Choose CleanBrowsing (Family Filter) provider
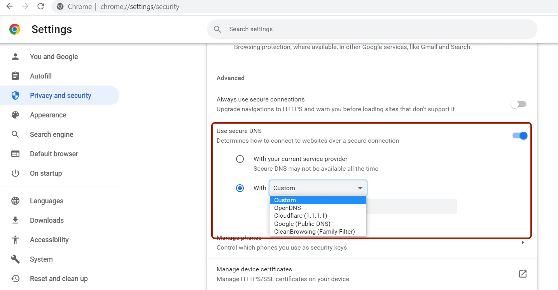This screenshot has width=558, height=290. 314,231
